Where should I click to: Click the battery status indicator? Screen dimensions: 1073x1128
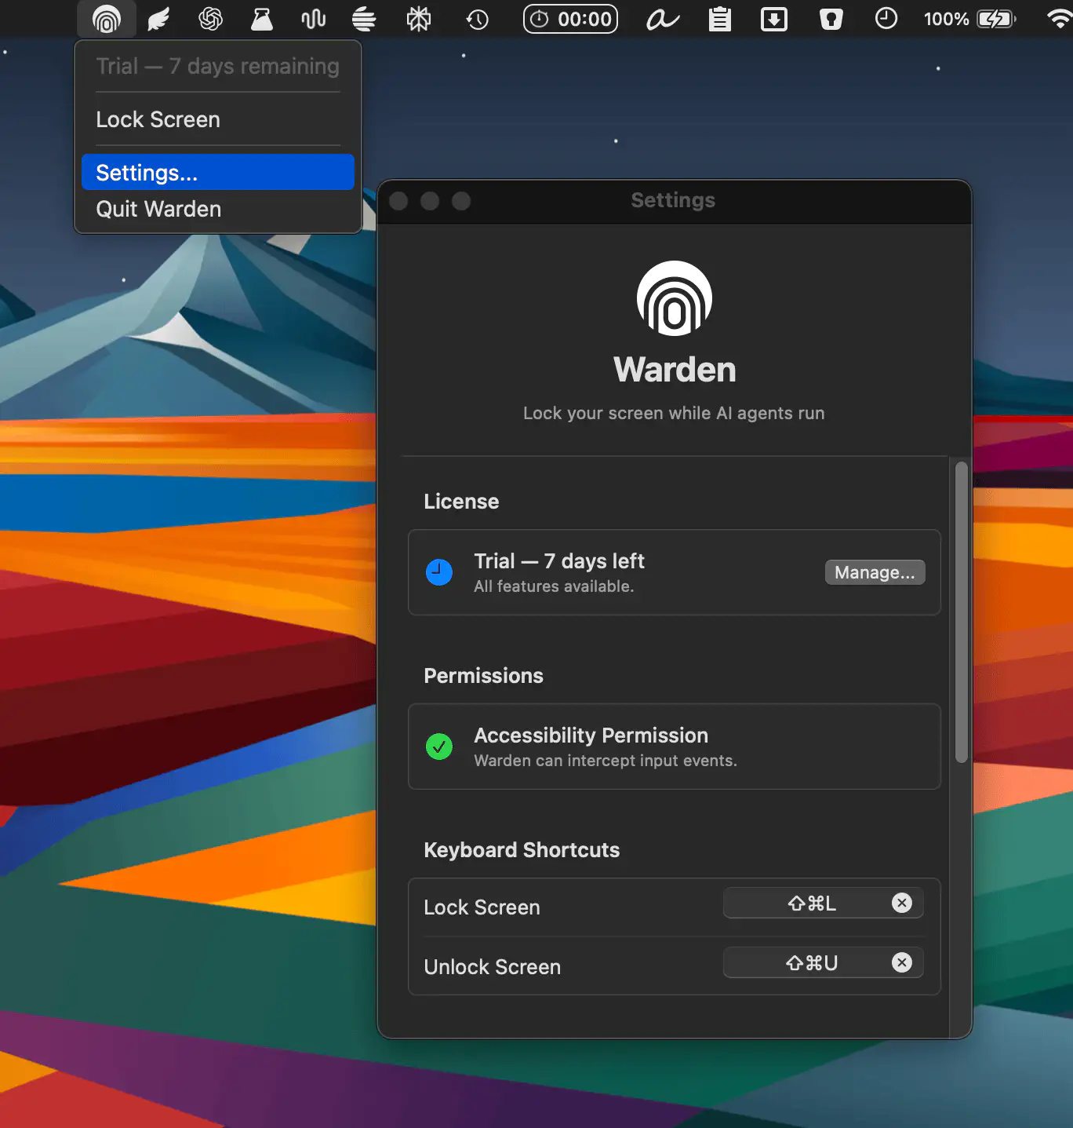[x=969, y=19]
